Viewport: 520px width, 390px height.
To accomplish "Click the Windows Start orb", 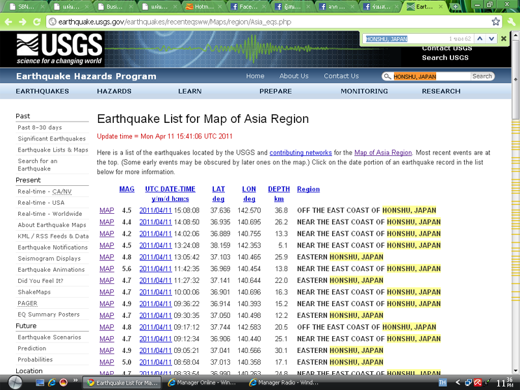I will 14,382.
